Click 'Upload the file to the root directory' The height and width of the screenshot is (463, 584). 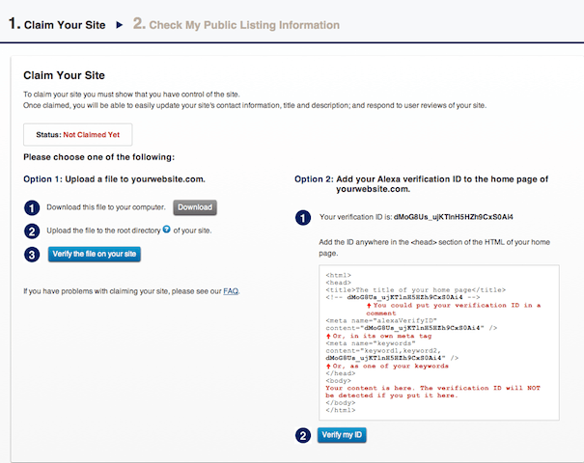coord(103,231)
